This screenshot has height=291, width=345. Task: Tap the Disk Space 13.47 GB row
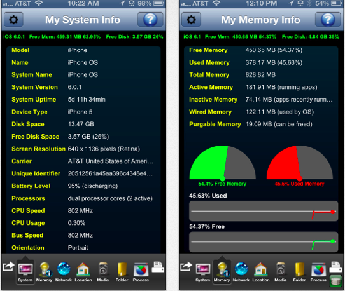coord(83,124)
